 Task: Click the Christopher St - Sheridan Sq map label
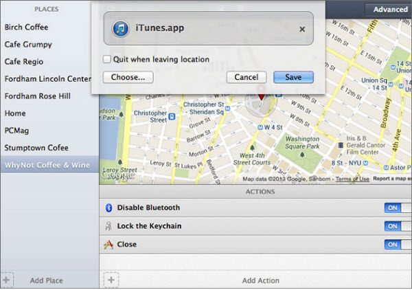(x=203, y=108)
